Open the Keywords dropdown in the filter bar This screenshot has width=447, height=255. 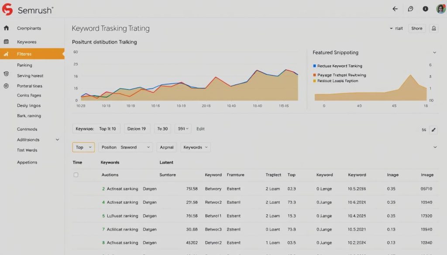click(195, 147)
